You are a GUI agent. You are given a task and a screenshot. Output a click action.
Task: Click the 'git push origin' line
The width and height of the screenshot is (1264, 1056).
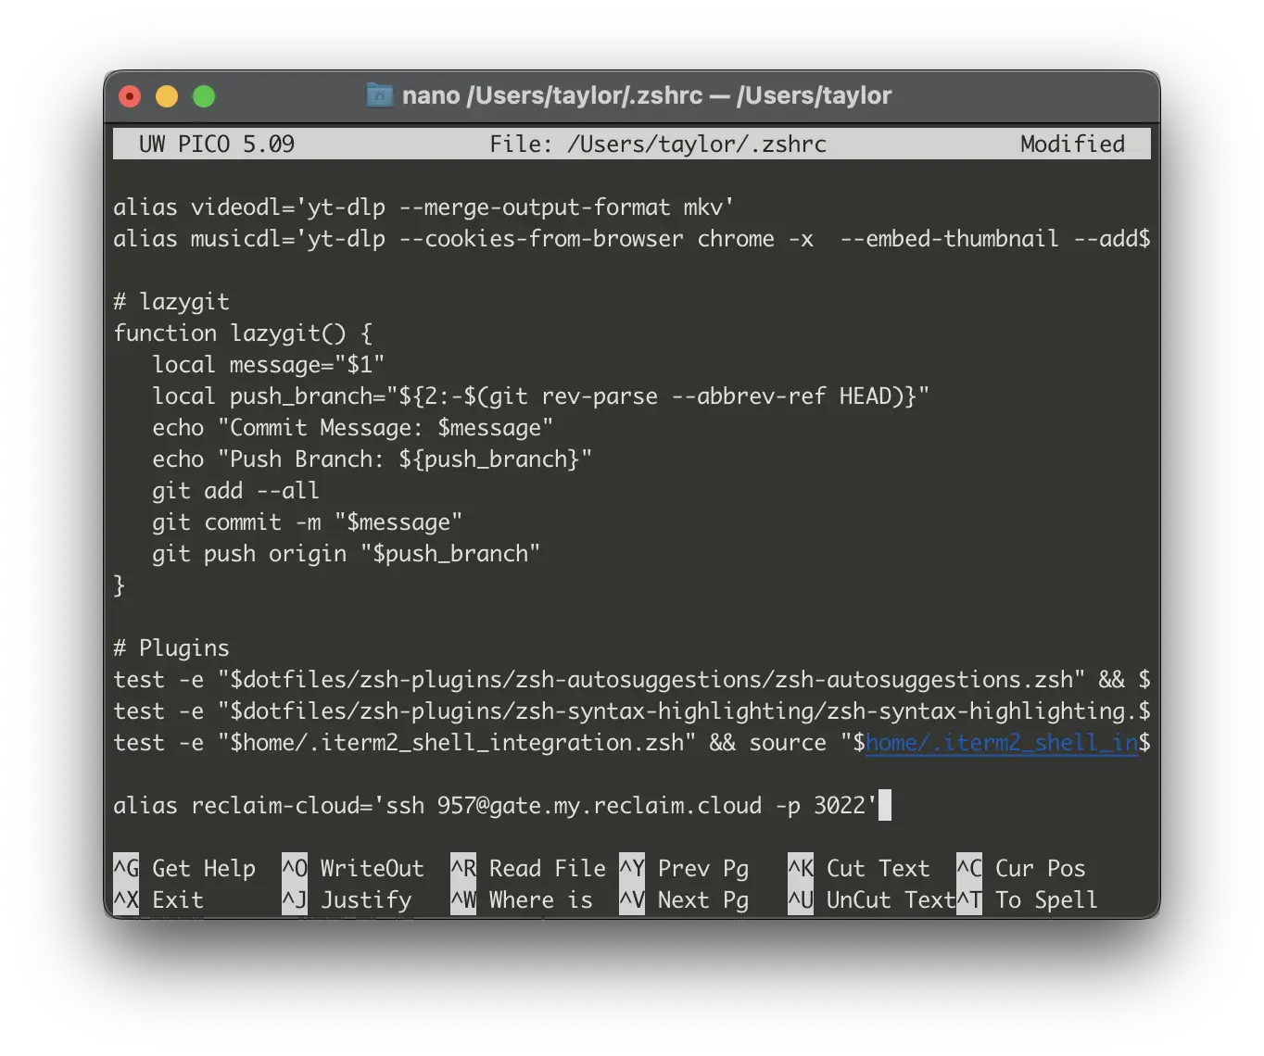pyautogui.click(x=347, y=554)
